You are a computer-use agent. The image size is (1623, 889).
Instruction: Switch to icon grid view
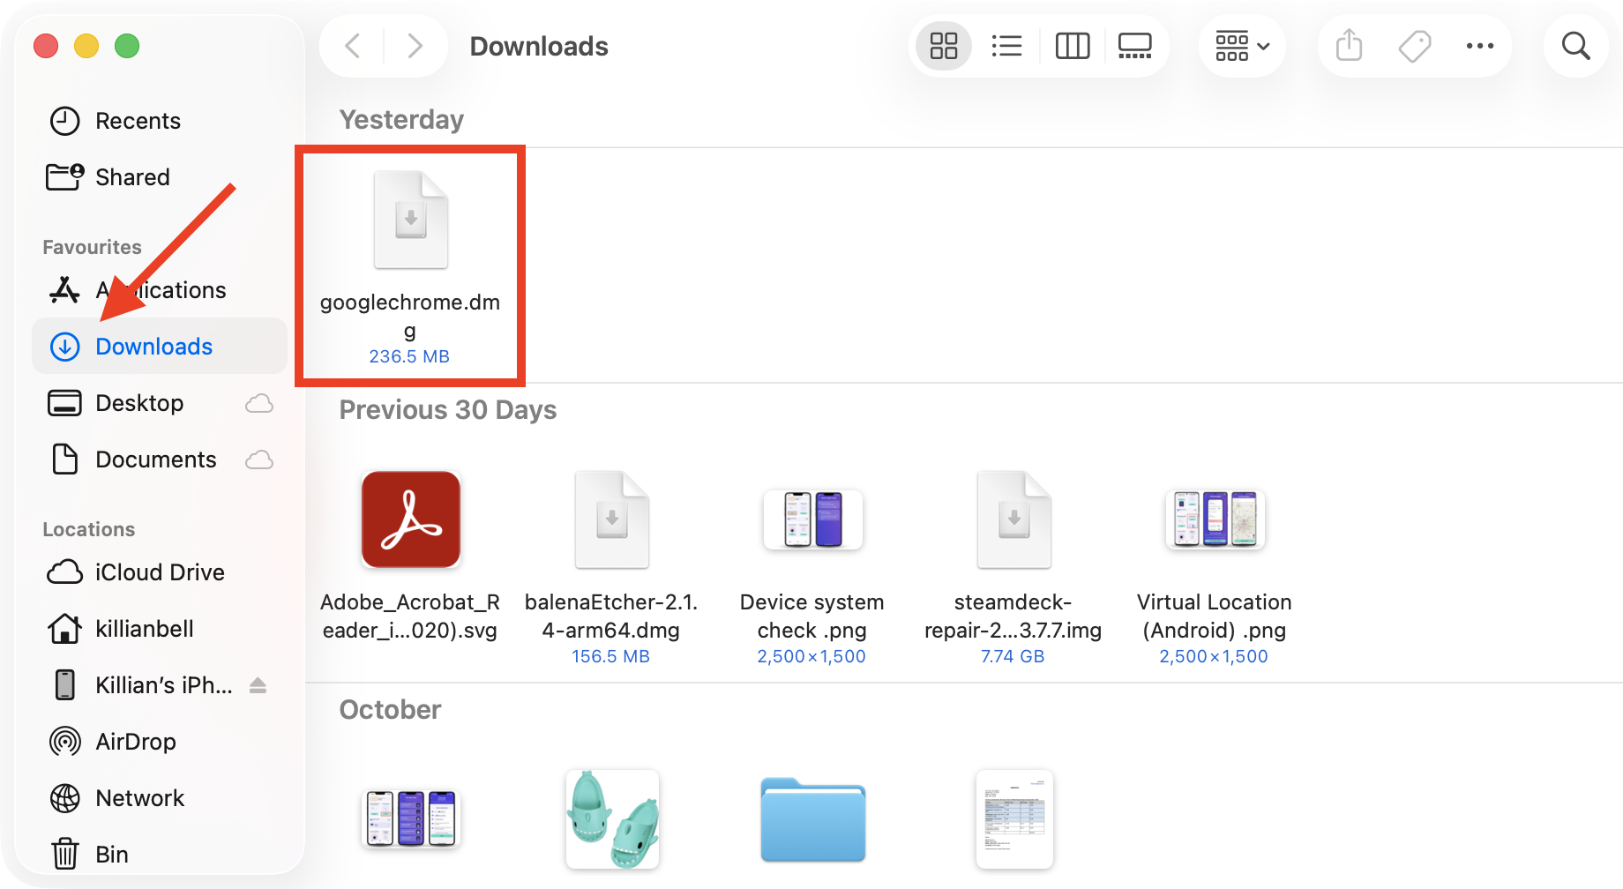coord(942,46)
